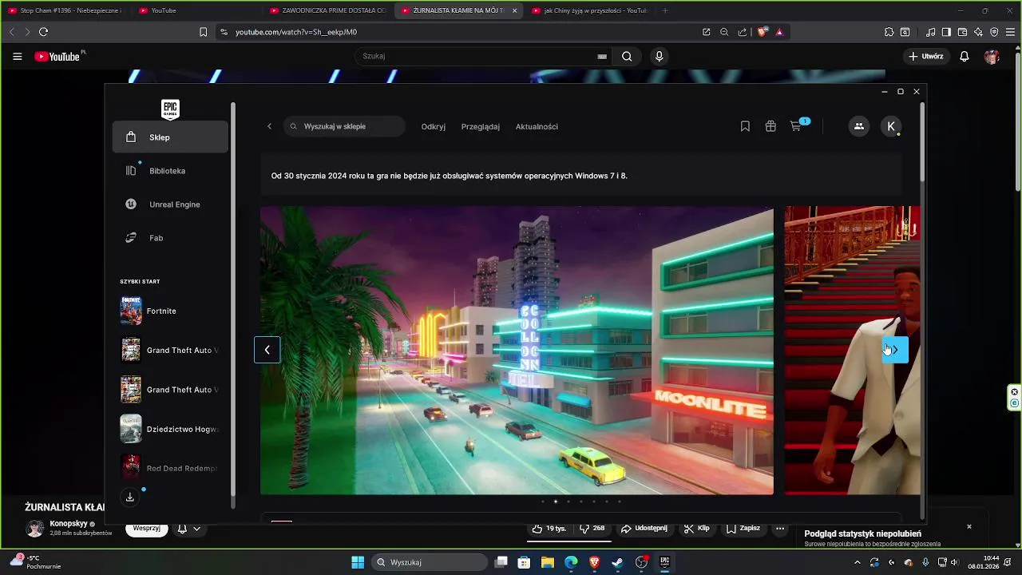Open the YouTube account avatar menu
The image size is (1022, 575).
pyautogui.click(x=992, y=56)
